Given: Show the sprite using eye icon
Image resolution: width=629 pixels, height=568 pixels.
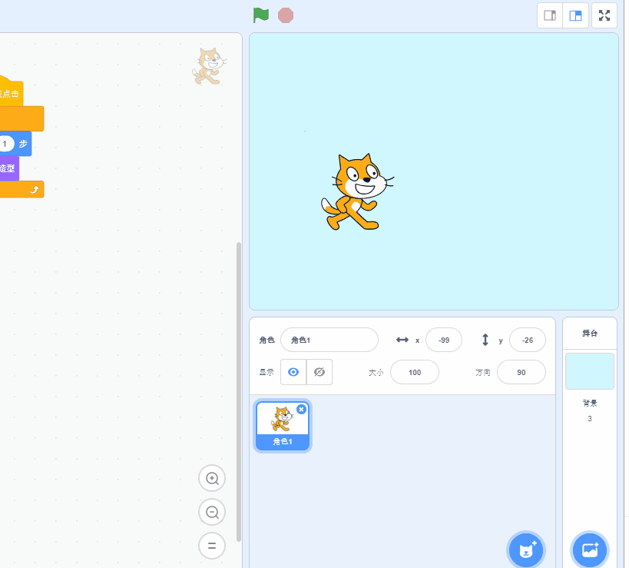Looking at the screenshot, I should [293, 372].
